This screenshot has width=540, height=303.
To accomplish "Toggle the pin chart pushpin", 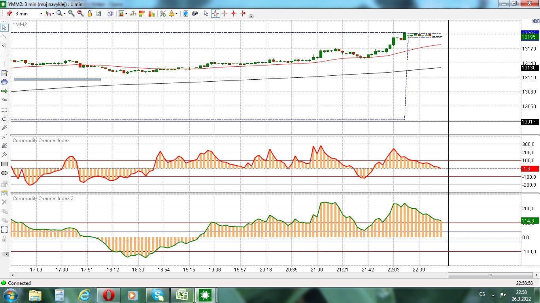I will pyautogui.click(x=9, y=13).
